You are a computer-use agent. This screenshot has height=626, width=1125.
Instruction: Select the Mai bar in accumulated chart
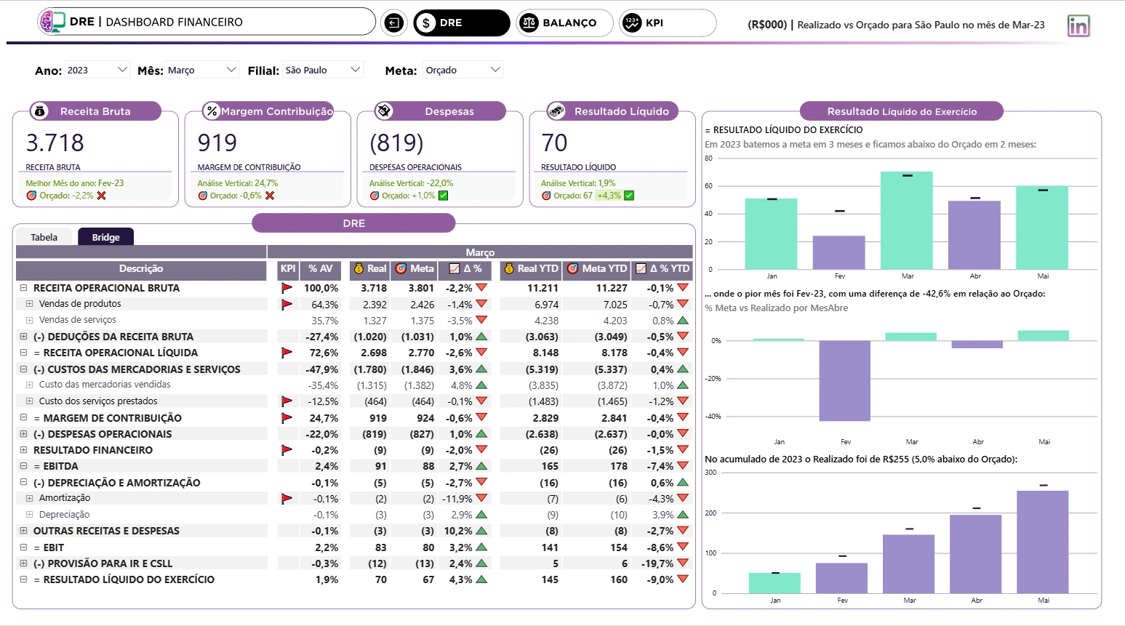point(1043,542)
